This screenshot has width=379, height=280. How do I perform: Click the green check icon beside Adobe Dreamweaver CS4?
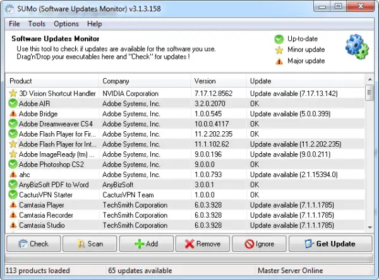13,124
